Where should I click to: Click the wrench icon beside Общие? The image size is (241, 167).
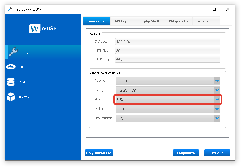click(13, 52)
